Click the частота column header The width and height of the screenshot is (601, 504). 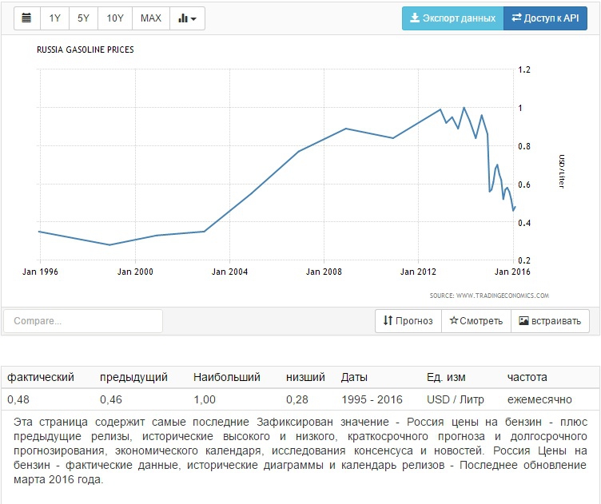[x=527, y=377]
